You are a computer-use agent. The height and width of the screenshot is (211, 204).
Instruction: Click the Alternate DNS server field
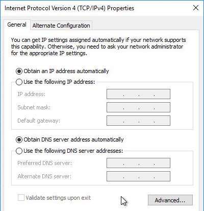[x=138, y=176]
